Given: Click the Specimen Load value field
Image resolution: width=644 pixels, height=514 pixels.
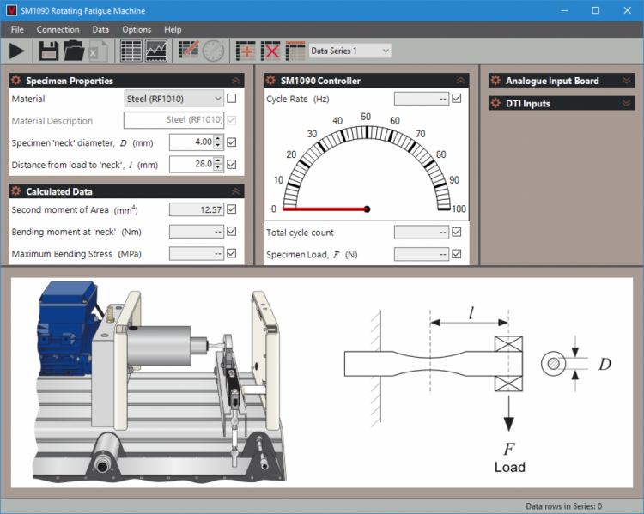Looking at the screenshot, I should [422, 254].
